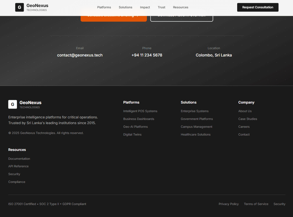
Task: Open Trust from the navigation bar
Action: (x=162, y=7)
